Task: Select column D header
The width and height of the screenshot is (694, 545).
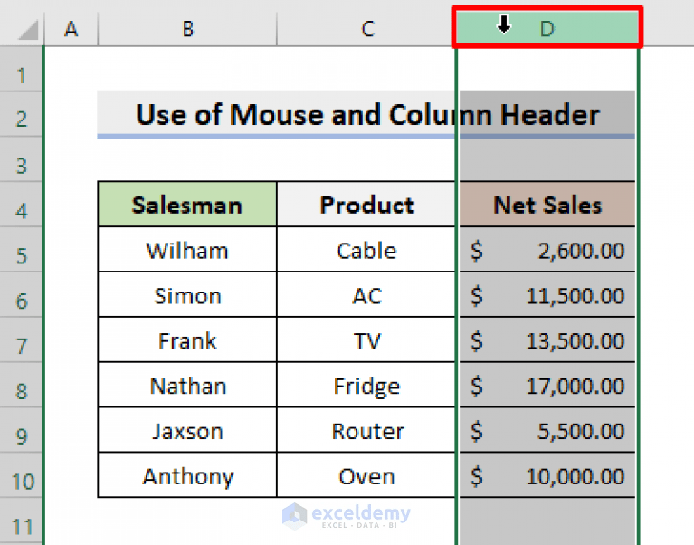Action: click(547, 28)
